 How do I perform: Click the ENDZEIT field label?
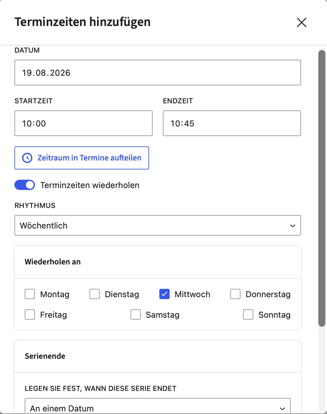click(x=178, y=101)
